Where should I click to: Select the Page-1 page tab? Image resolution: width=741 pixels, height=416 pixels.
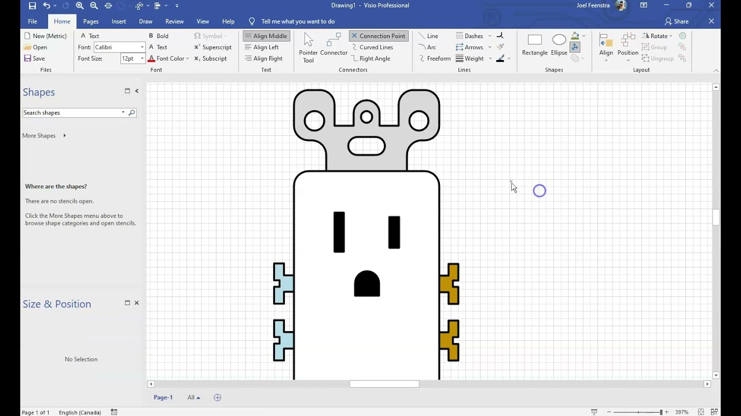point(163,398)
